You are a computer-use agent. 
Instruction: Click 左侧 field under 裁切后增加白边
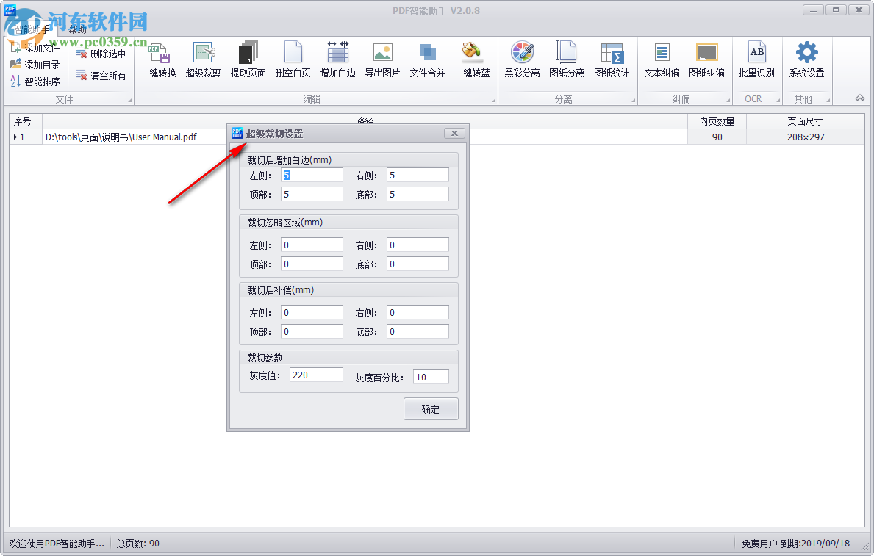pyautogui.click(x=312, y=175)
